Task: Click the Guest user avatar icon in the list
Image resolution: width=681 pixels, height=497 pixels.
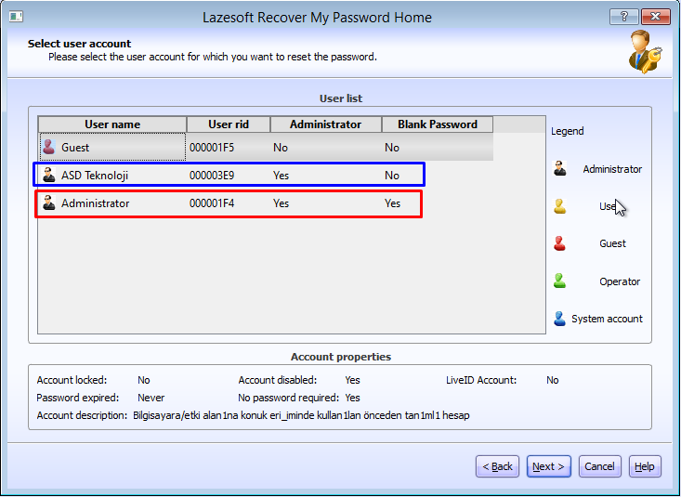Action: coord(49,148)
